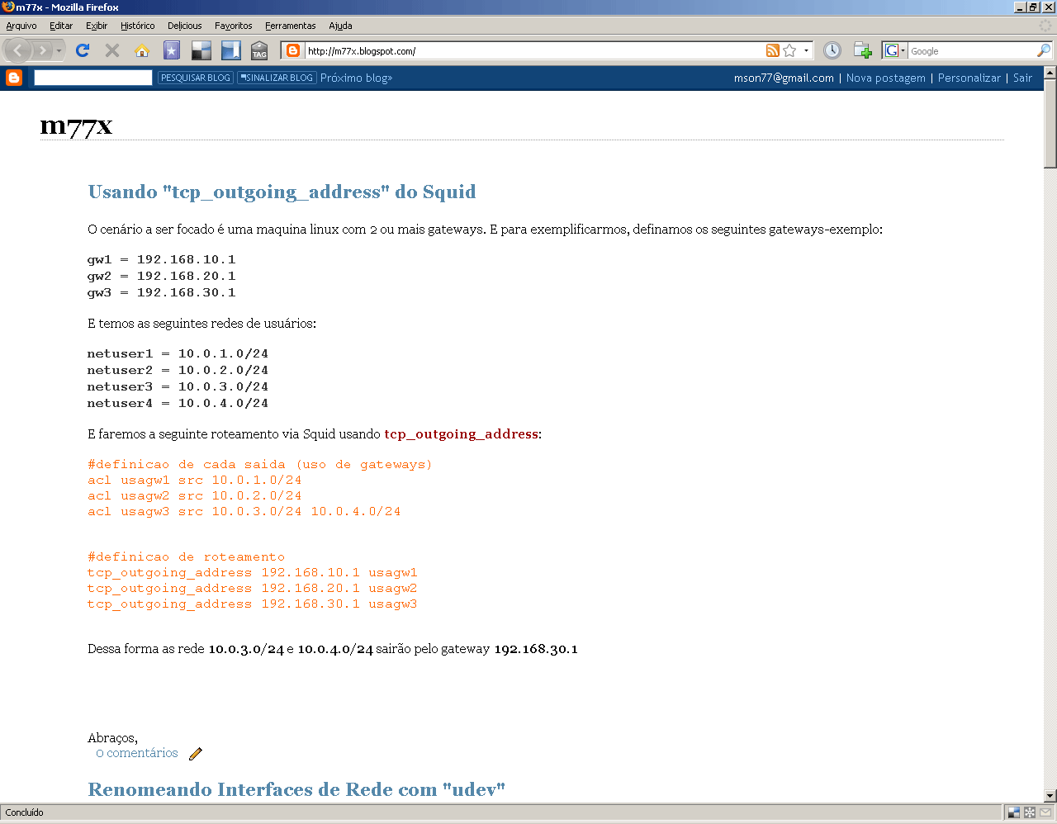Click the PESQUISAR BLOG button

pyautogui.click(x=196, y=78)
